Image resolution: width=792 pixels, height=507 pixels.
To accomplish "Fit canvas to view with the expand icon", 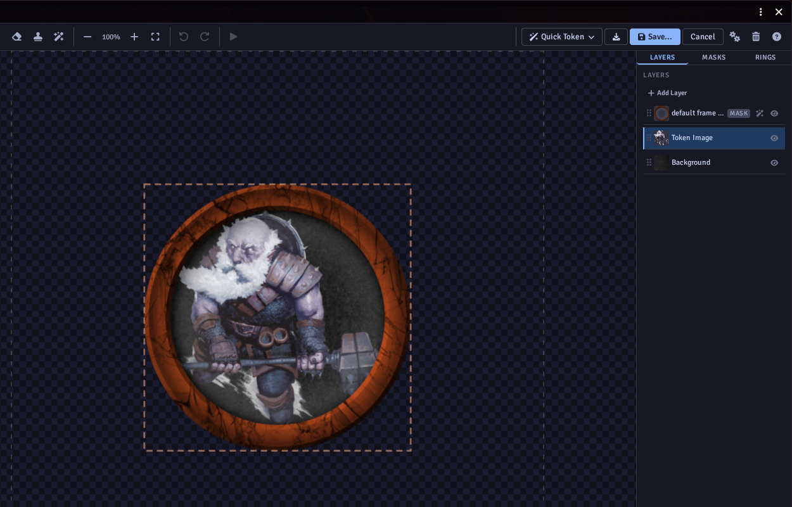I will point(155,37).
